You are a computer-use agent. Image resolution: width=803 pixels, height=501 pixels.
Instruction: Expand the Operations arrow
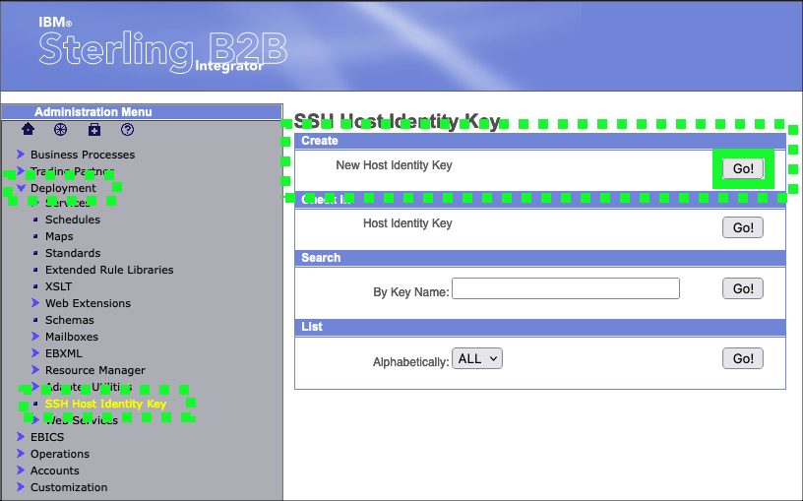21,454
